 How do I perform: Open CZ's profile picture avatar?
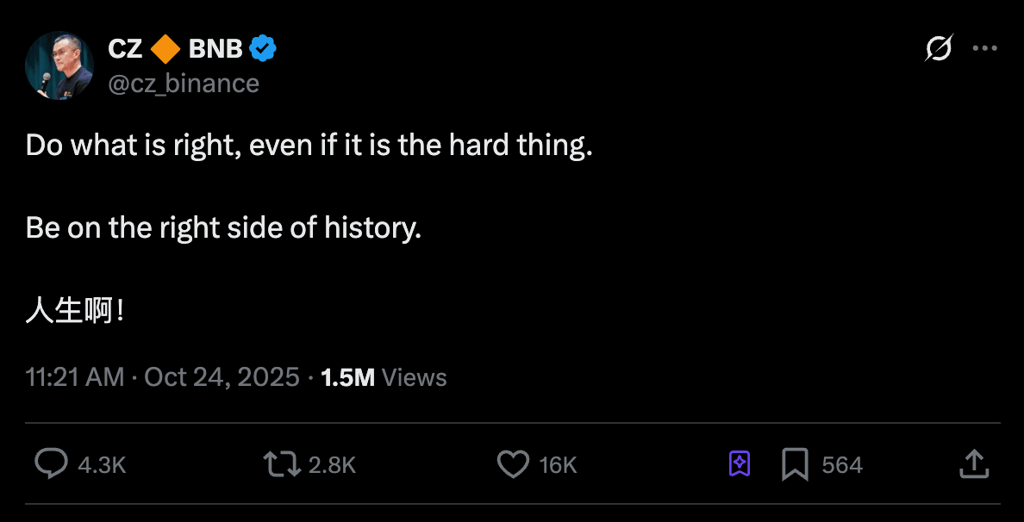[59, 65]
